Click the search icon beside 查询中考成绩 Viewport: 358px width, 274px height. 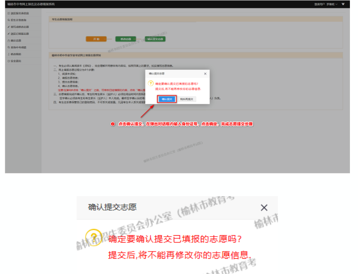[x=9, y=47]
